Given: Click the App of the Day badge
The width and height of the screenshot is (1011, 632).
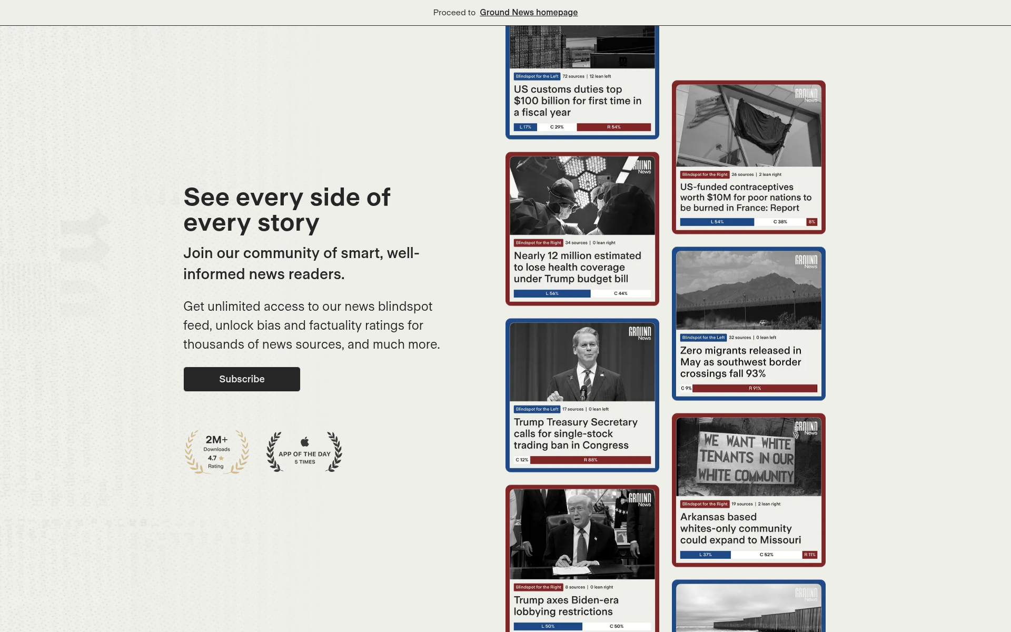Looking at the screenshot, I should click(304, 452).
